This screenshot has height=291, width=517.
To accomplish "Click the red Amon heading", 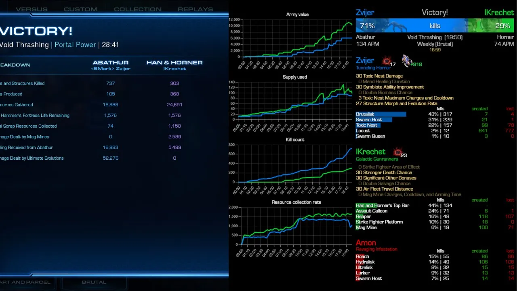I will point(366,242).
